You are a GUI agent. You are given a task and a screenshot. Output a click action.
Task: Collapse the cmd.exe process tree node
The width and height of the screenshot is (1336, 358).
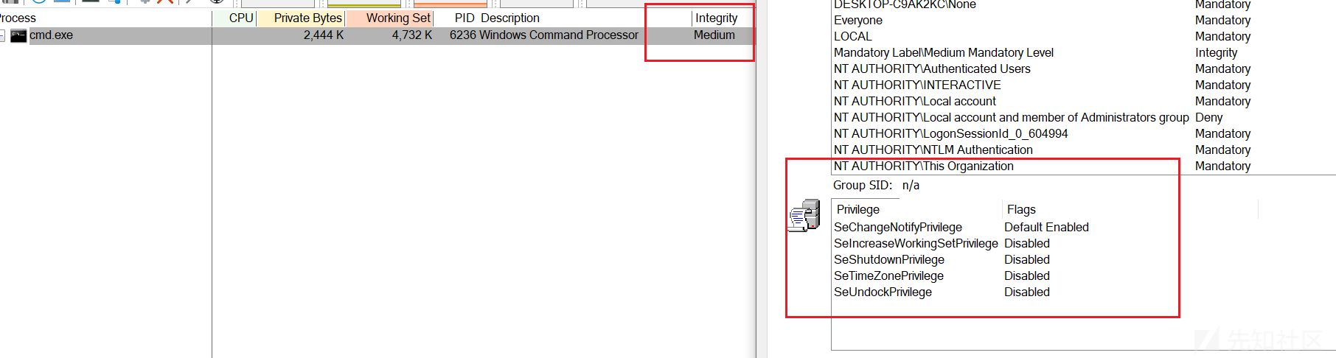coord(2,35)
